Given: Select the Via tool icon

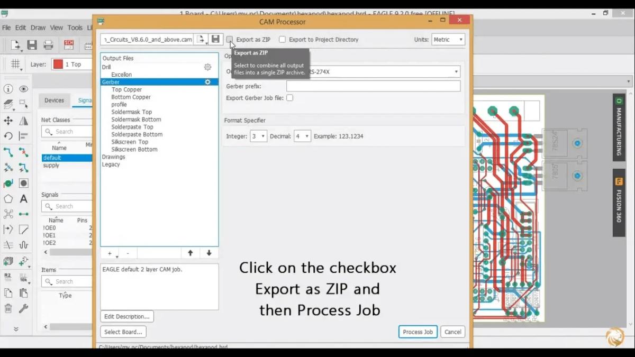Looking at the screenshot, I should coord(8,184).
